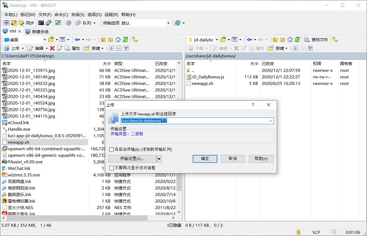Go back with the local panel blue arrow
Screen dimensions: 367x236
point(77,40)
